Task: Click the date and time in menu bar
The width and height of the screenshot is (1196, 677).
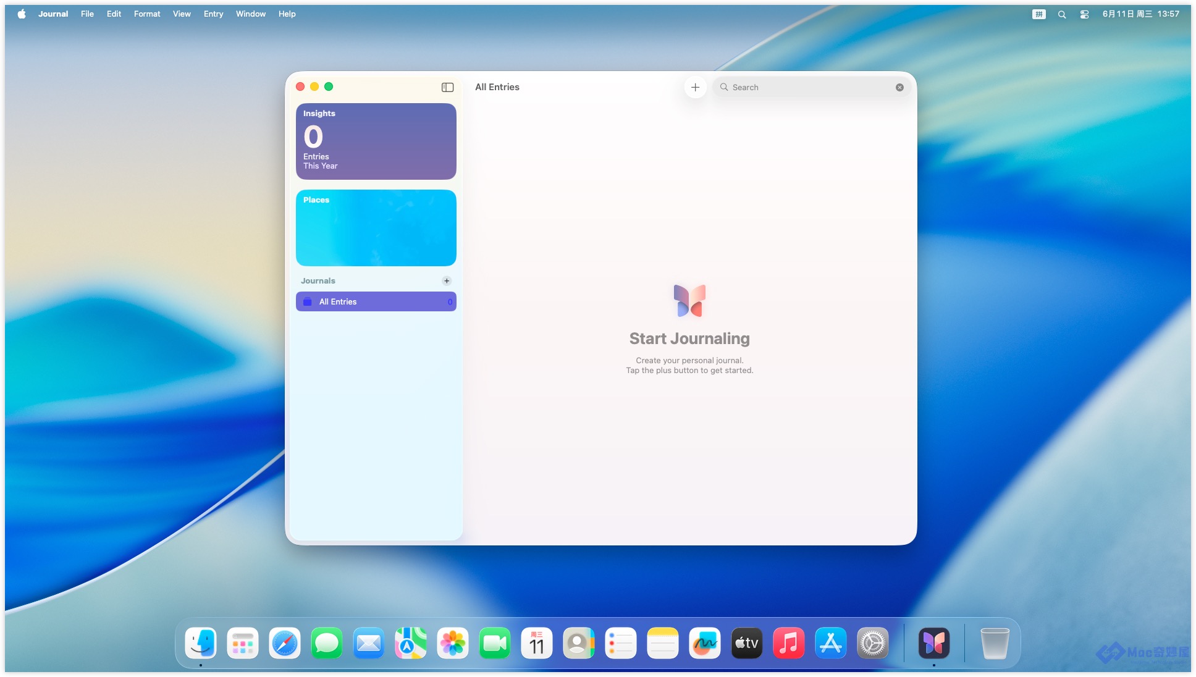Action: pyautogui.click(x=1140, y=14)
